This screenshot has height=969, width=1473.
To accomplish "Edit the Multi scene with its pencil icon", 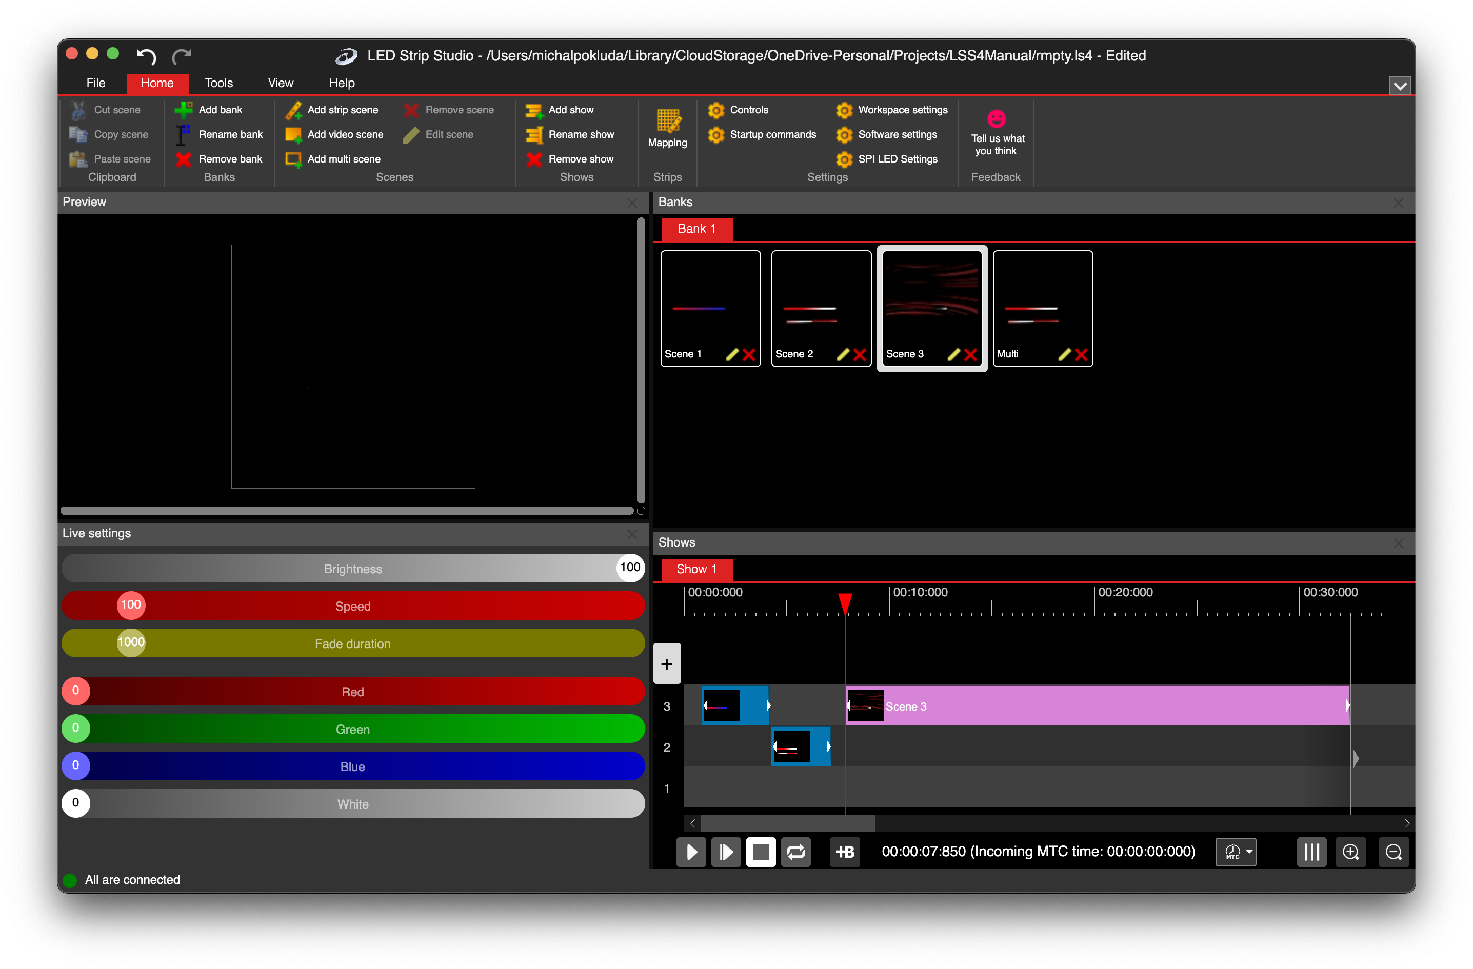I will (x=1065, y=354).
